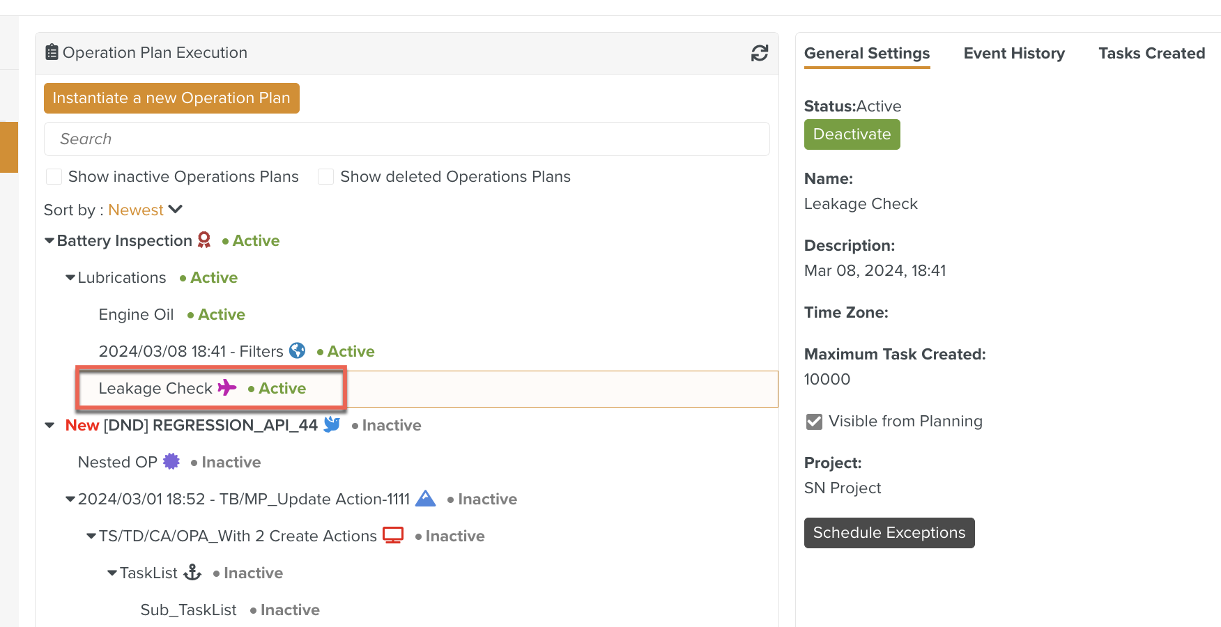Image resolution: width=1221 pixels, height=627 pixels.
Task: Collapse the Lubrications tree node
Action: 70,278
